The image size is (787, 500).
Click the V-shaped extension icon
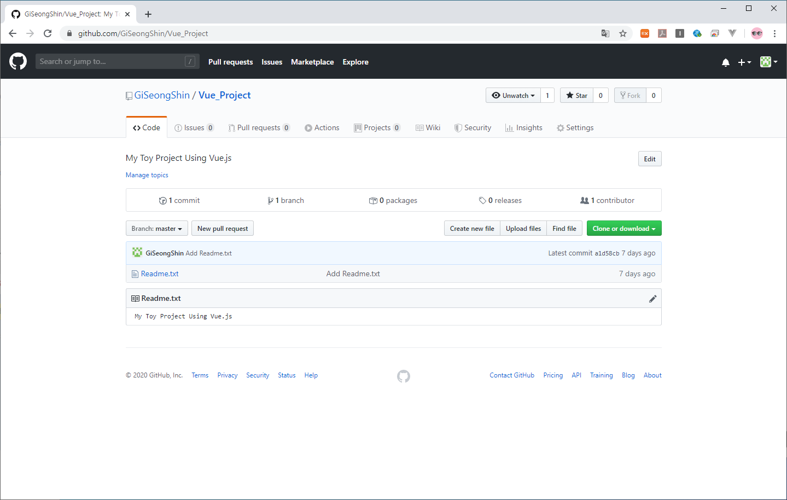(x=732, y=33)
